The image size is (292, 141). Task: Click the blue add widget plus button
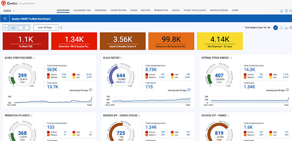coord(275,28)
